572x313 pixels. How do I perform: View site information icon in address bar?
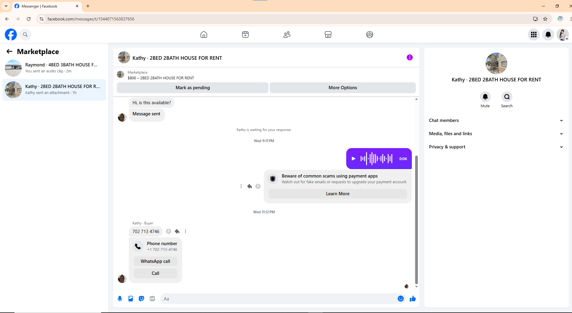point(42,19)
